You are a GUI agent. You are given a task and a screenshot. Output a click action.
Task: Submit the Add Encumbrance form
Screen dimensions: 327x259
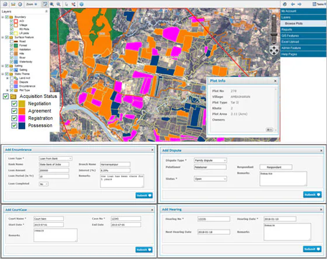coord(144,195)
